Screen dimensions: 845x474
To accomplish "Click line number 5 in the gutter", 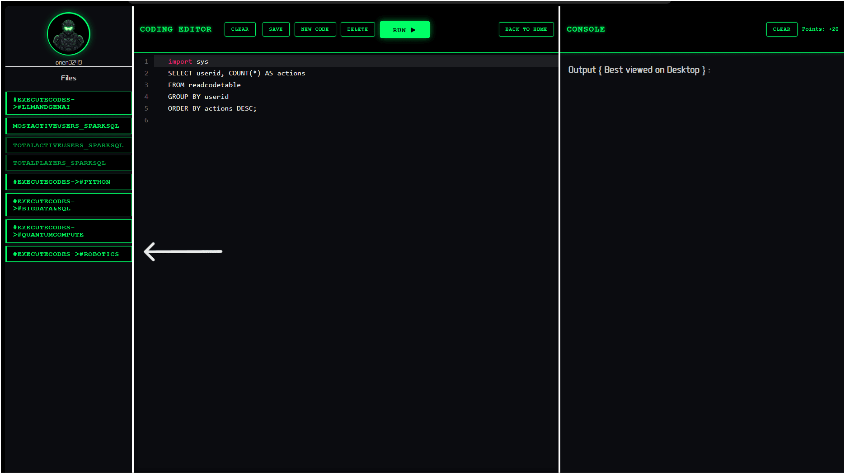I will [x=146, y=108].
